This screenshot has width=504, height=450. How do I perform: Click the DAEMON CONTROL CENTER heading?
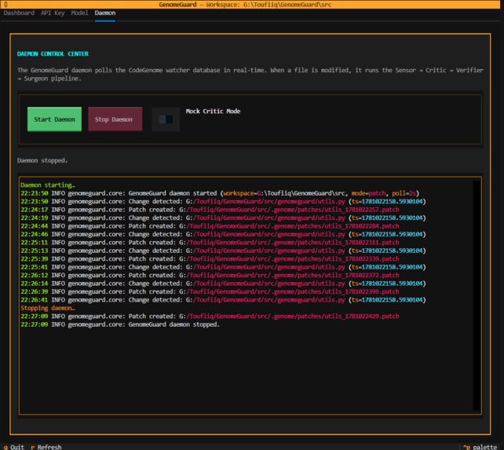coord(53,54)
